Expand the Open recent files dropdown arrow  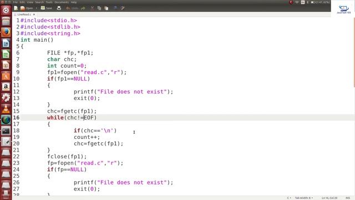point(37,8)
